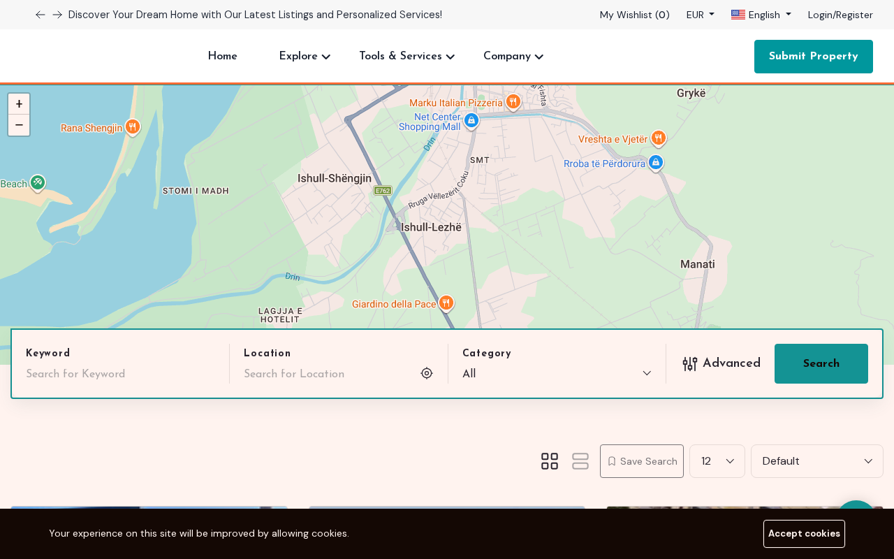Click the Submit Property button

813,56
